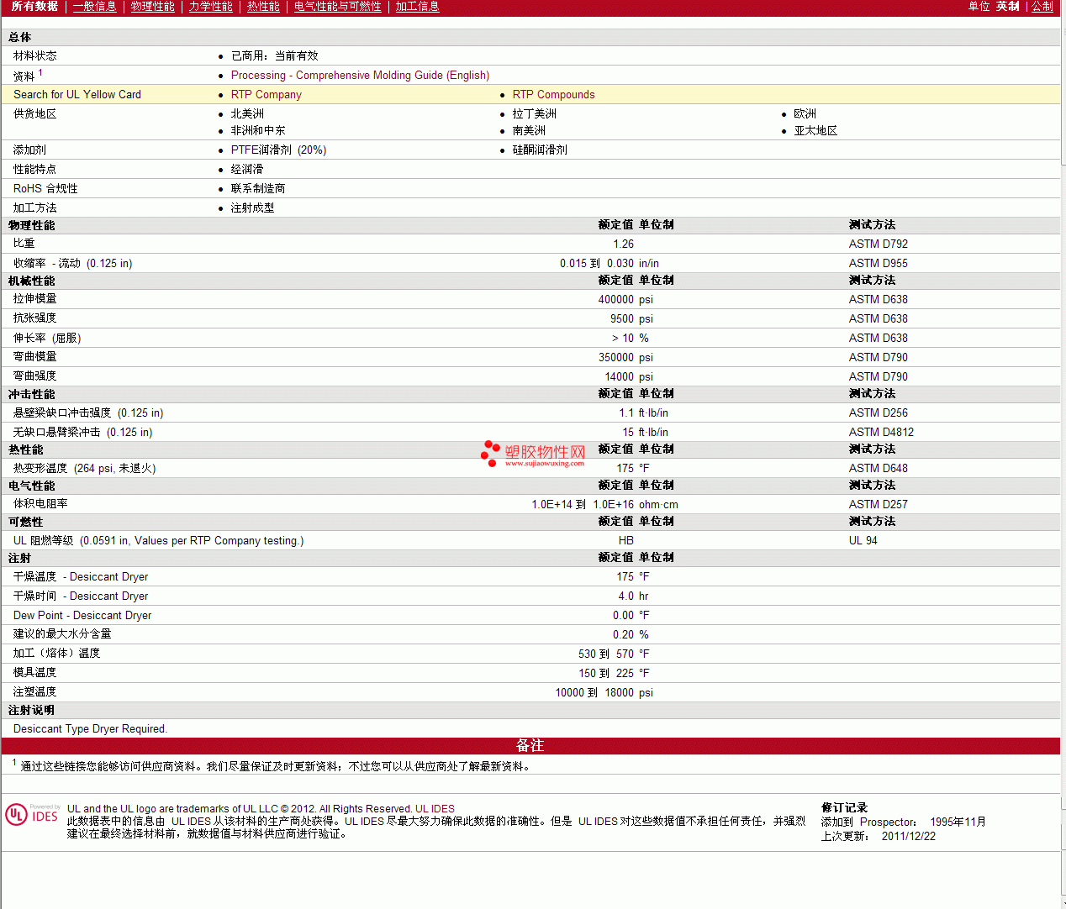
Task: Click the Search for UL Yellow Card label
Action: (x=77, y=95)
